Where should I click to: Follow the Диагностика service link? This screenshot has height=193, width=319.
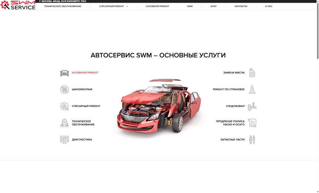[82, 139]
